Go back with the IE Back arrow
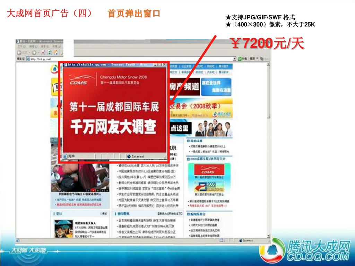Image resolution: width=355 pixels, height=266 pixels. 19,53
